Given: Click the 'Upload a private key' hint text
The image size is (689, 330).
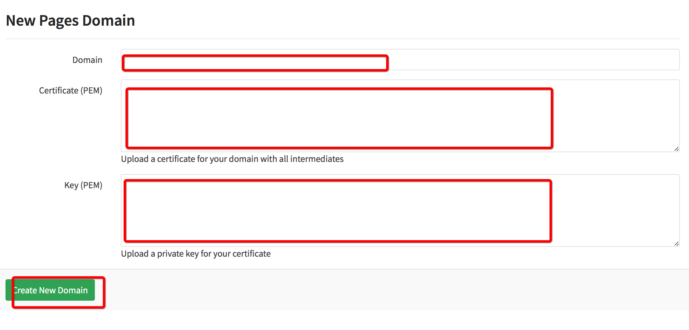Looking at the screenshot, I should tap(196, 254).
